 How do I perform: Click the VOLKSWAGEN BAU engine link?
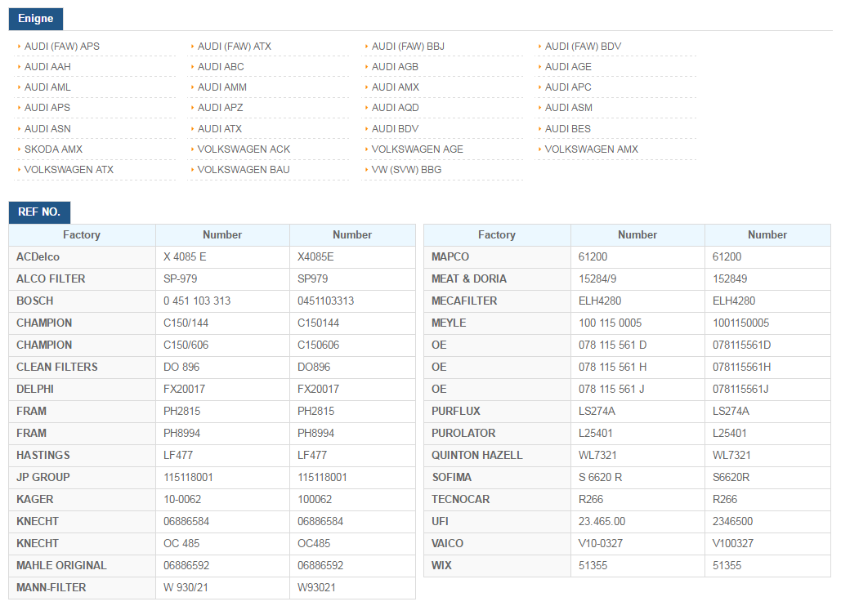coord(244,169)
